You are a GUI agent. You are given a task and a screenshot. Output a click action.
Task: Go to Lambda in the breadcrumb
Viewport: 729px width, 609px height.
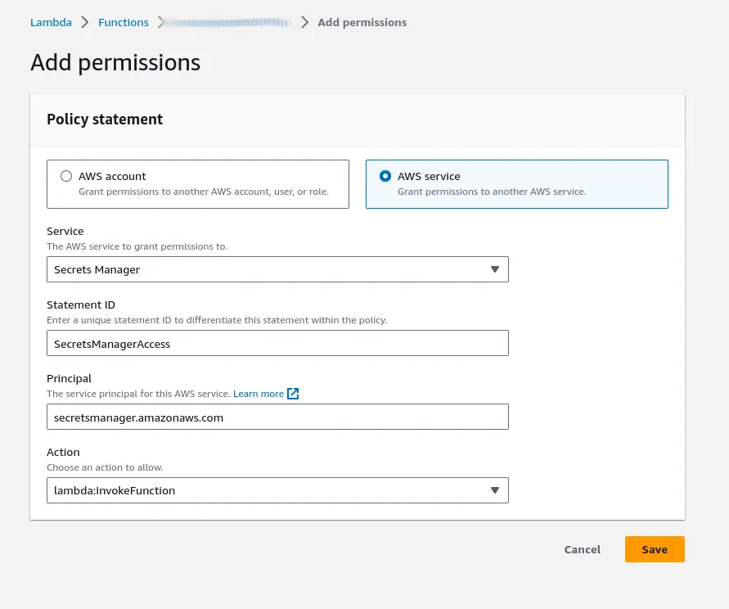(52, 22)
